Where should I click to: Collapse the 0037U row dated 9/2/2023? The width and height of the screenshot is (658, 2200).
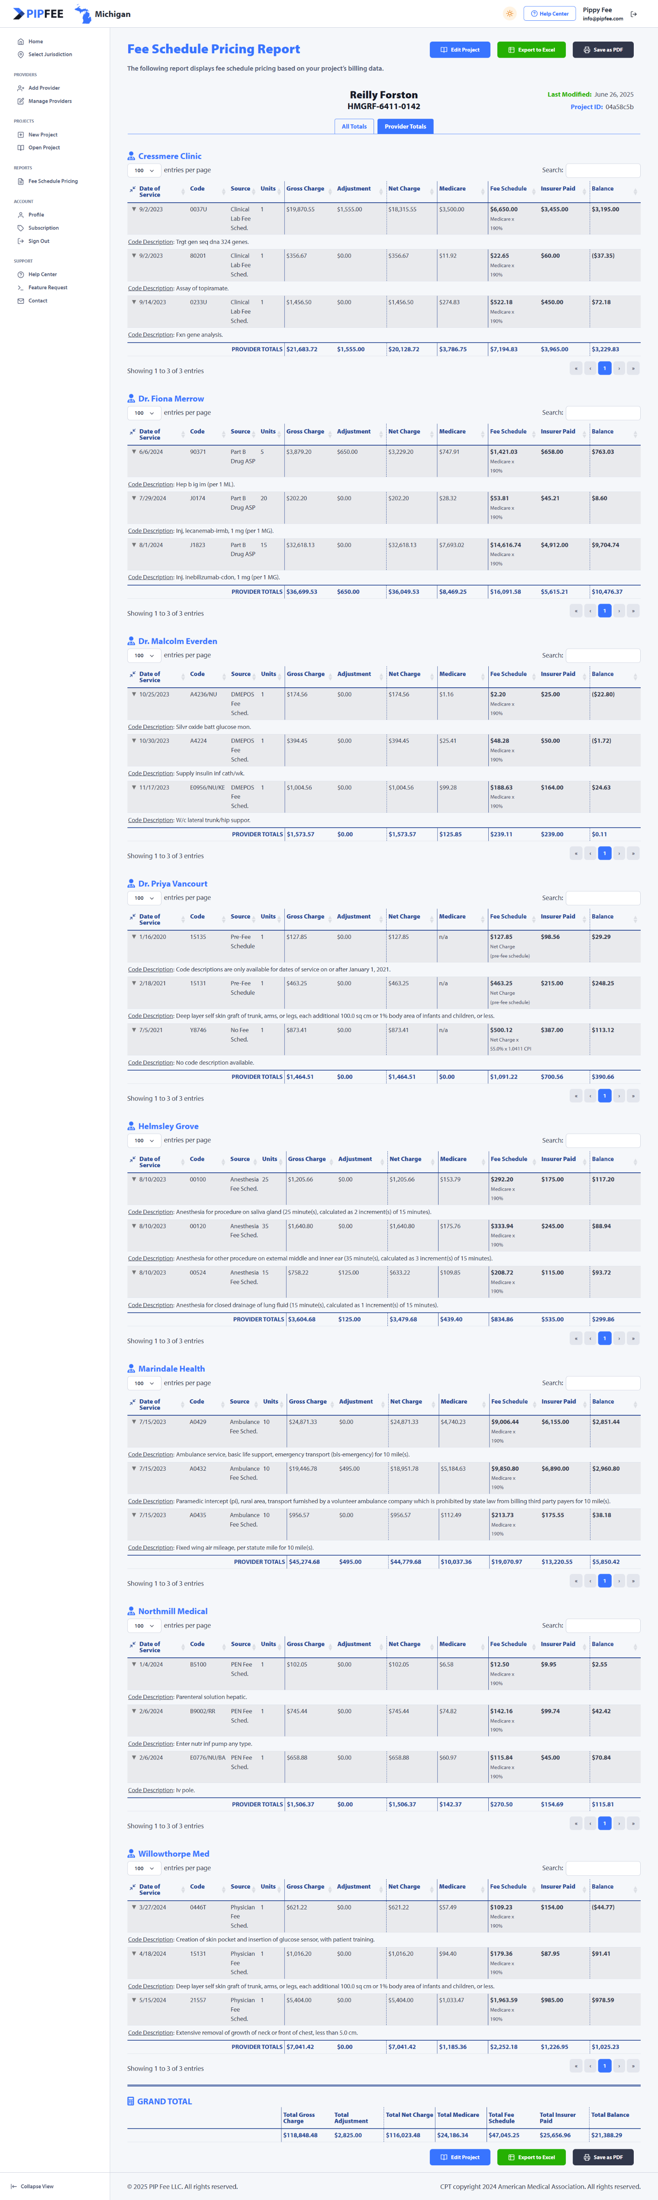point(134,209)
